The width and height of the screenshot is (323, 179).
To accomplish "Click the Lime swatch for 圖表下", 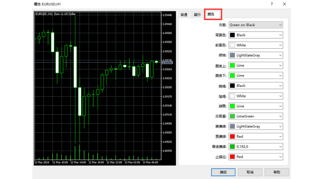I will tap(232, 76).
